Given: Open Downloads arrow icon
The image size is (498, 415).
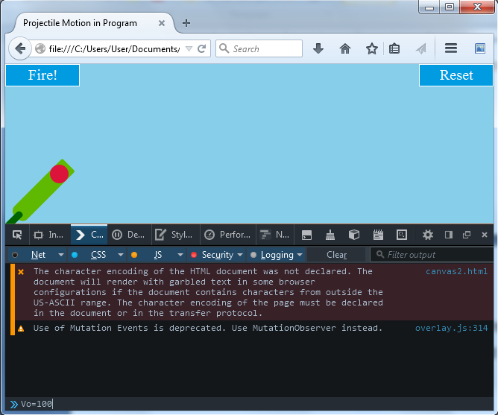Looking at the screenshot, I should [x=318, y=48].
